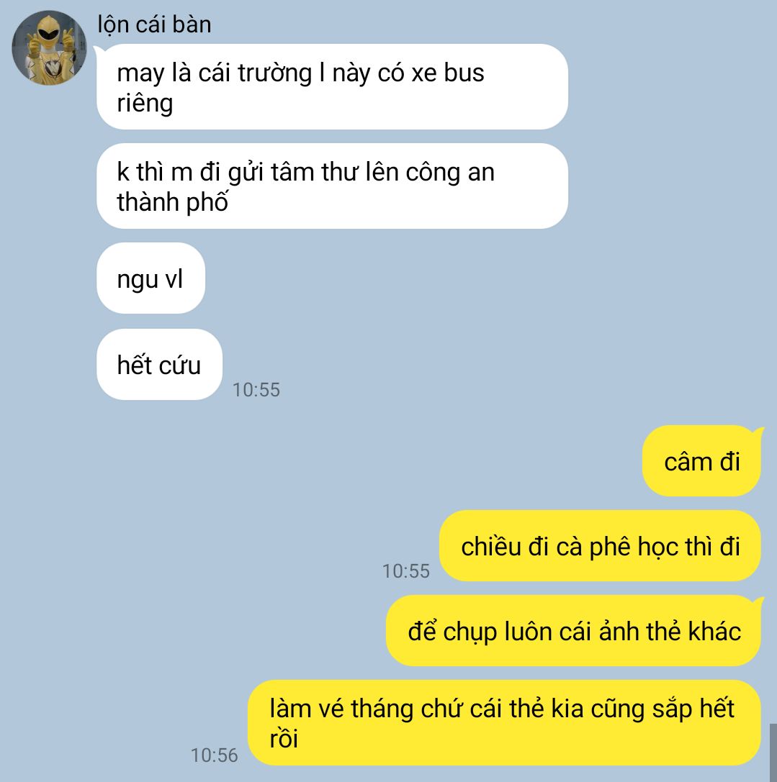Select the 'để chụp luôn cái ảnh' message

point(574,630)
